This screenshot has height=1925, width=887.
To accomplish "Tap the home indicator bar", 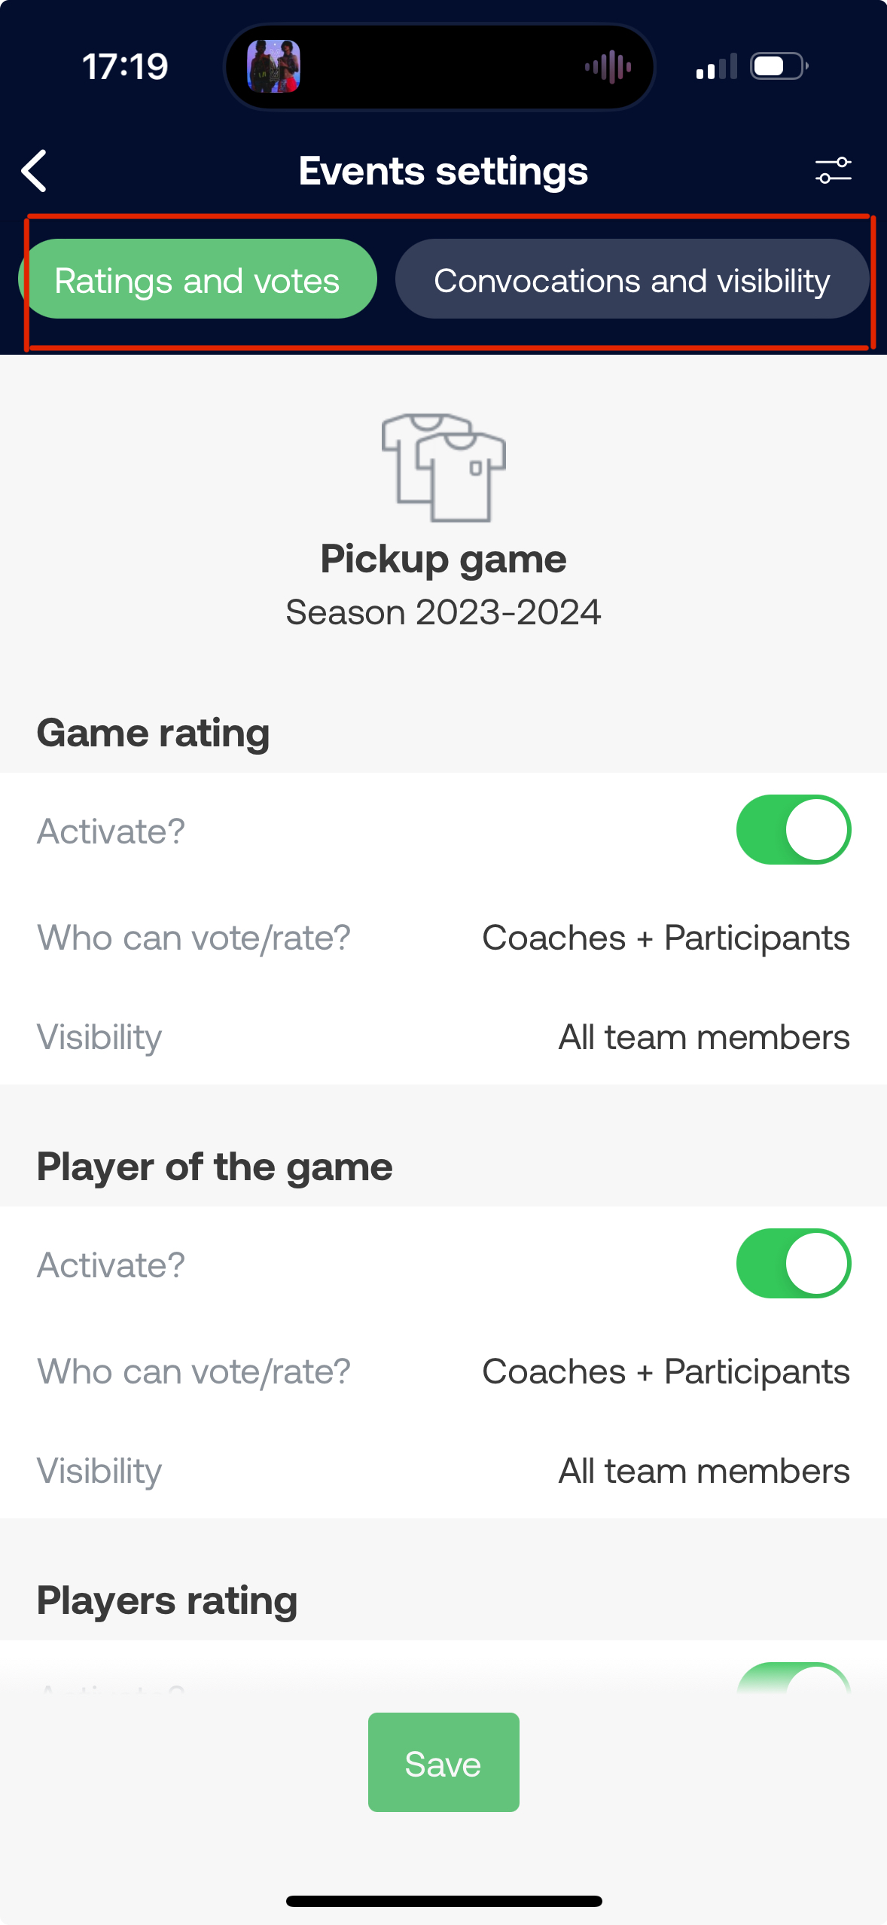I will click(443, 1901).
